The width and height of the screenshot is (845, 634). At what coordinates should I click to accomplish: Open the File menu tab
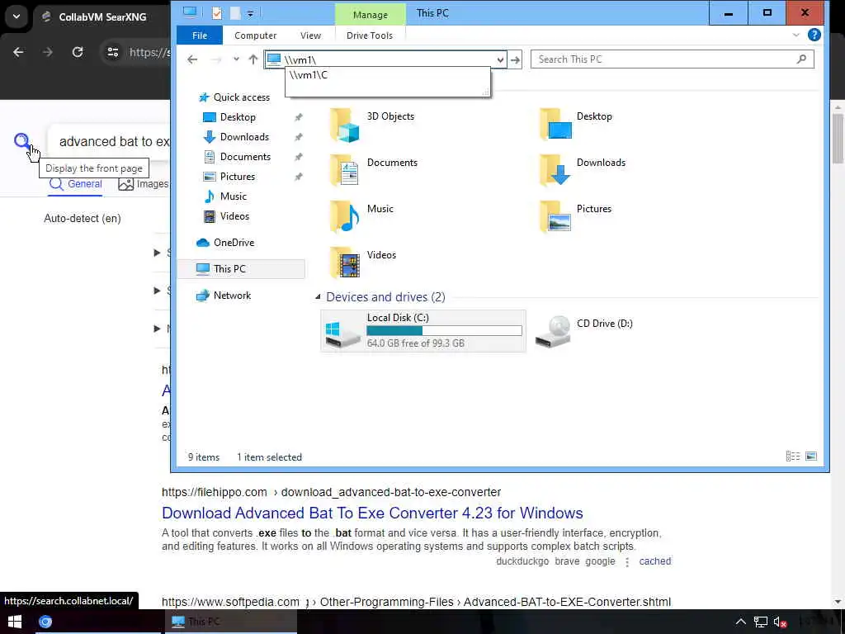tap(200, 35)
